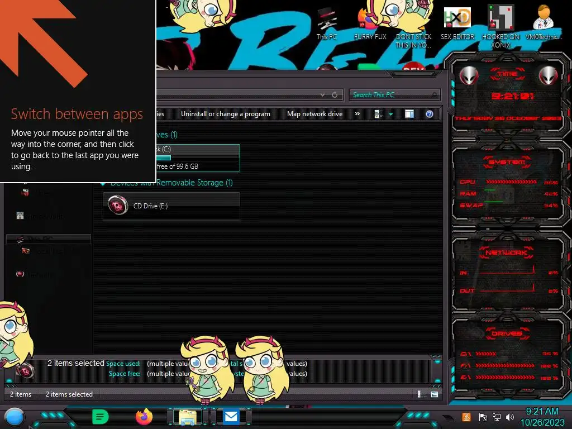Image resolution: width=572 pixels, height=429 pixels.
Task: Click the Java update tray icon
Action: coord(466,417)
